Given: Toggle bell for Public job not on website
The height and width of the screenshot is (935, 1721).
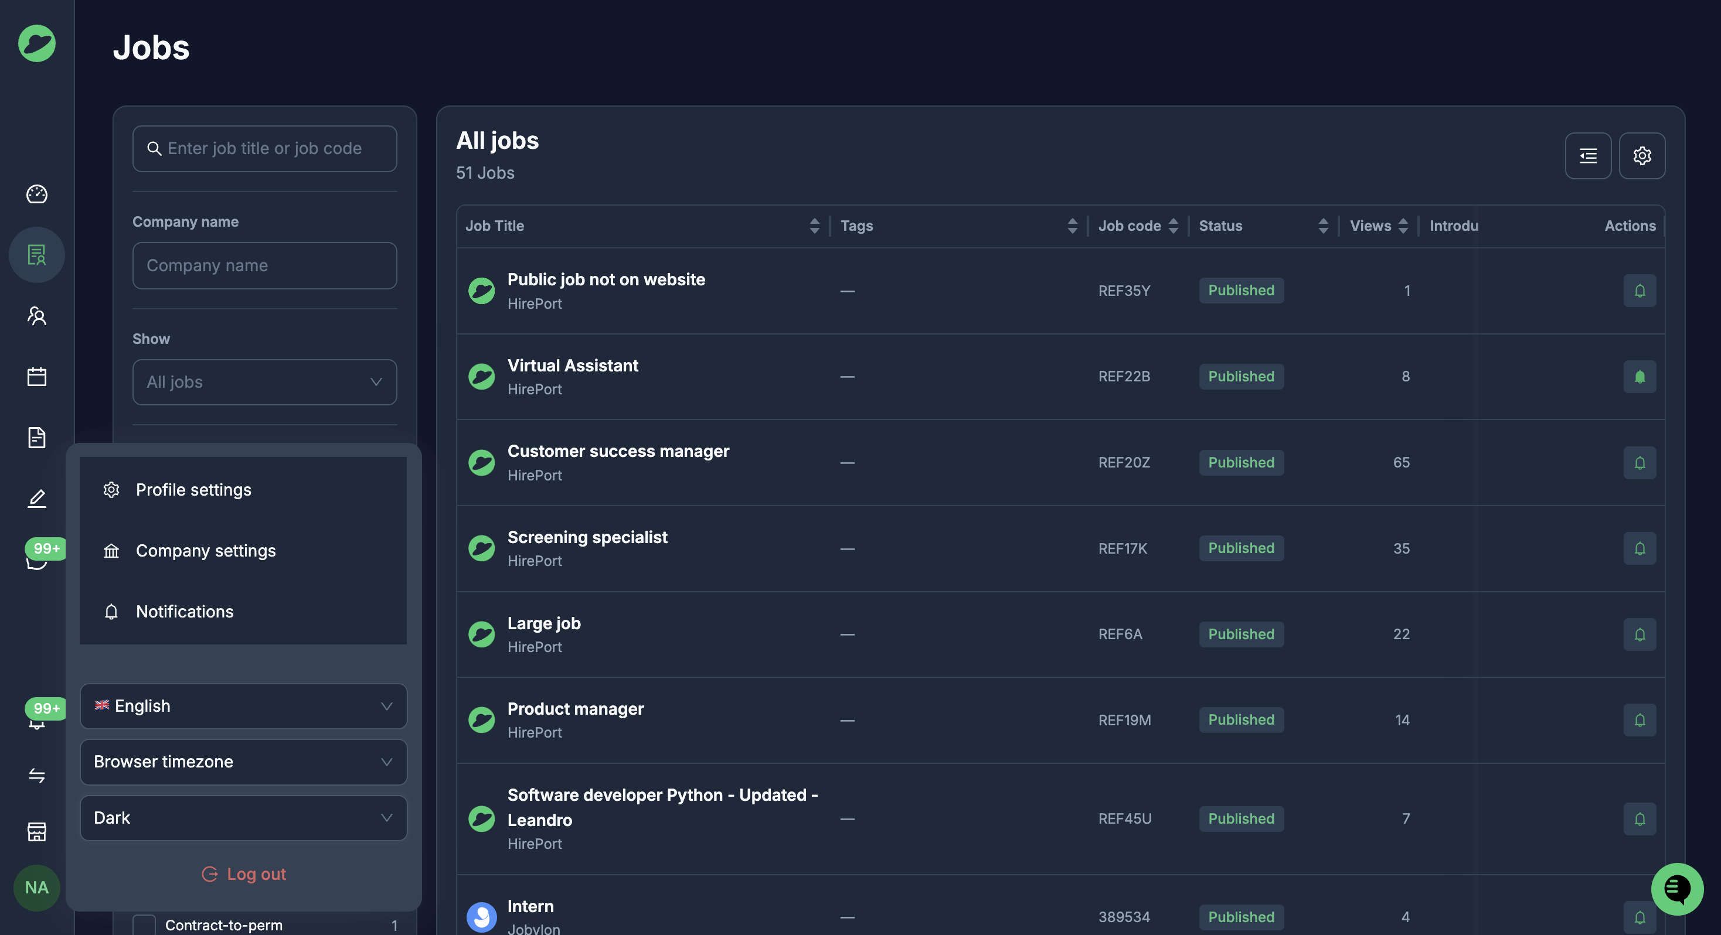Looking at the screenshot, I should coord(1640,291).
